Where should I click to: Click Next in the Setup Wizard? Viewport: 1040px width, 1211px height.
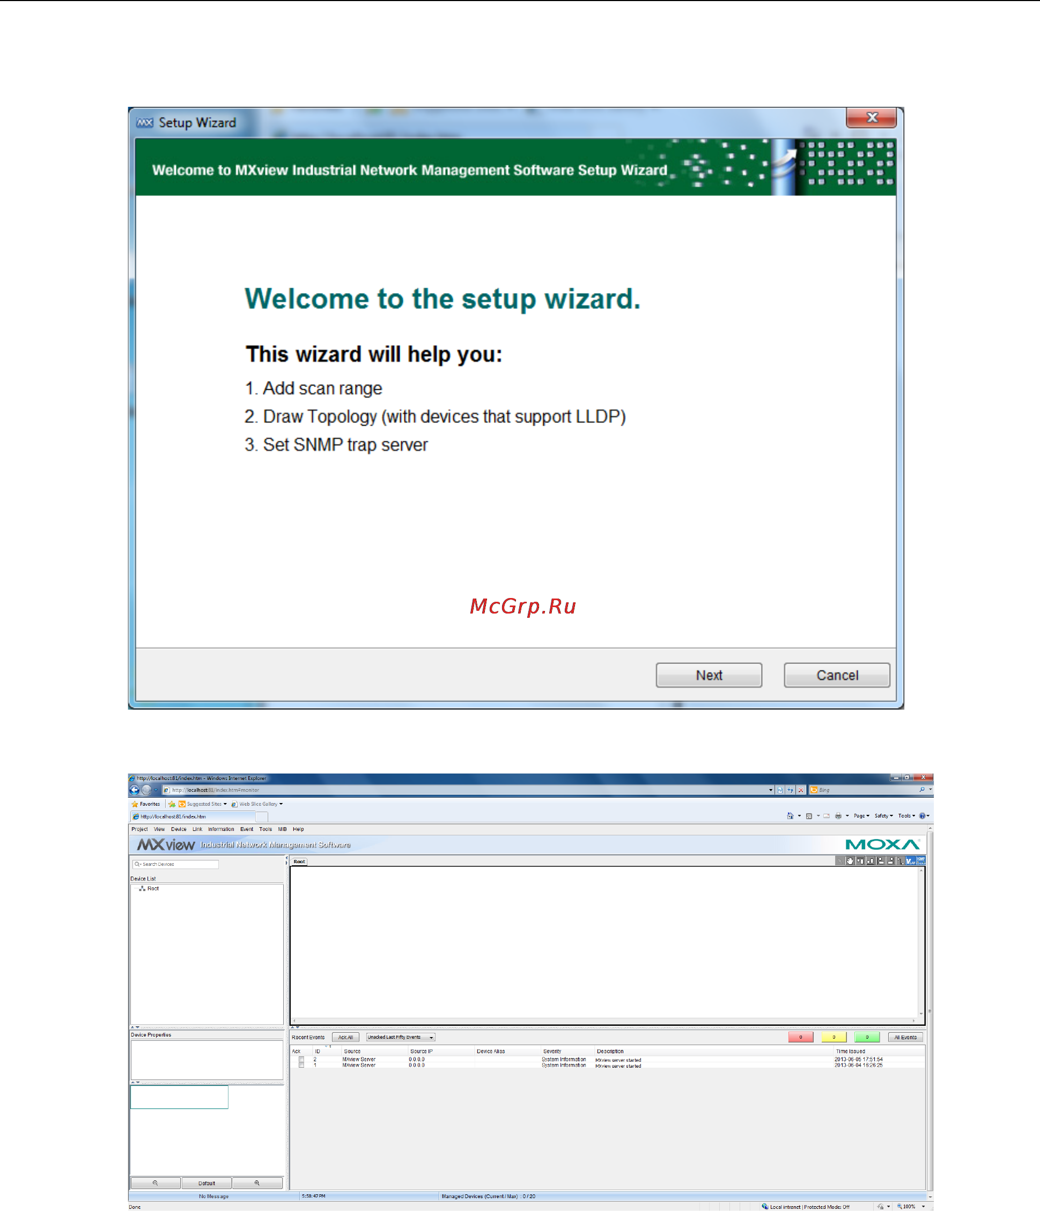pyautogui.click(x=709, y=675)
